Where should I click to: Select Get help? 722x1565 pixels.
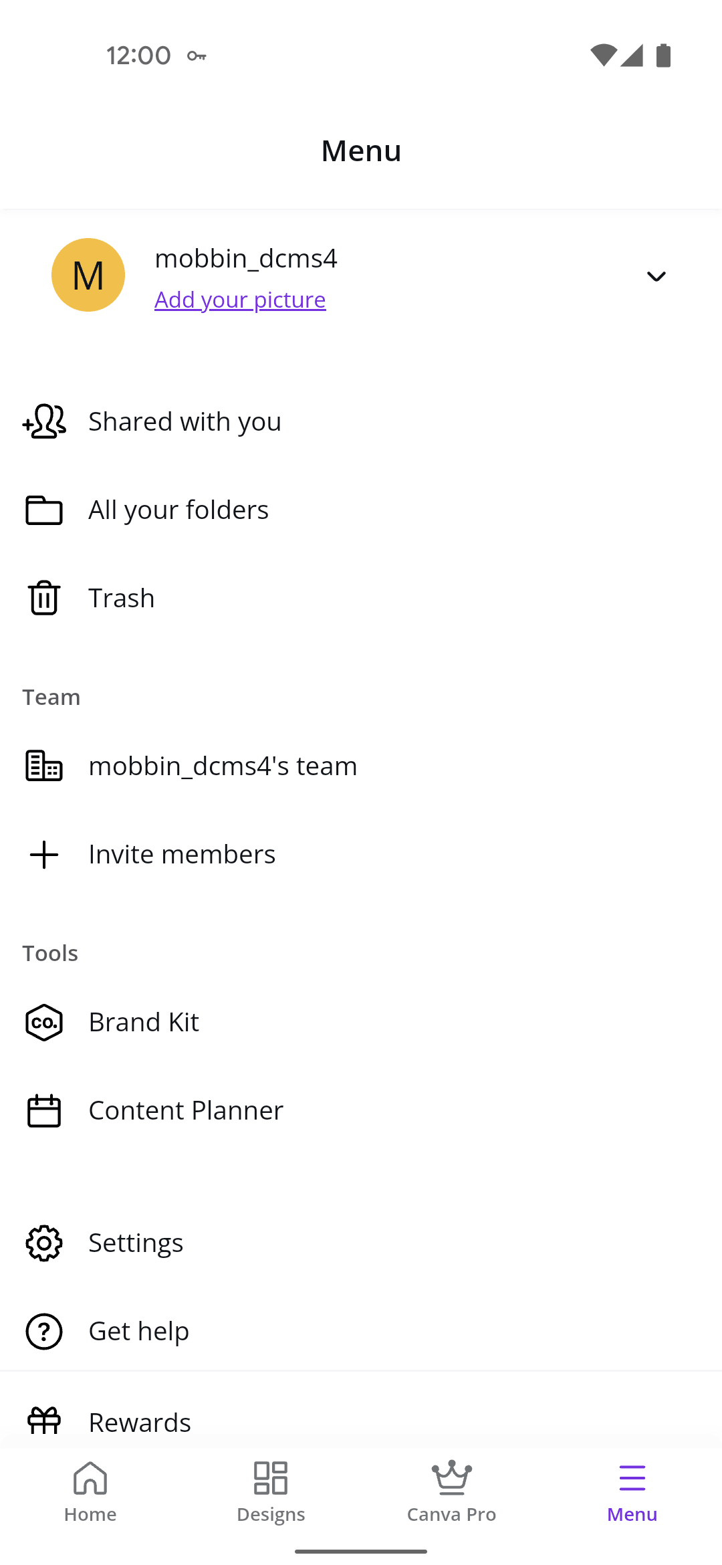(x=361, y=1331)
